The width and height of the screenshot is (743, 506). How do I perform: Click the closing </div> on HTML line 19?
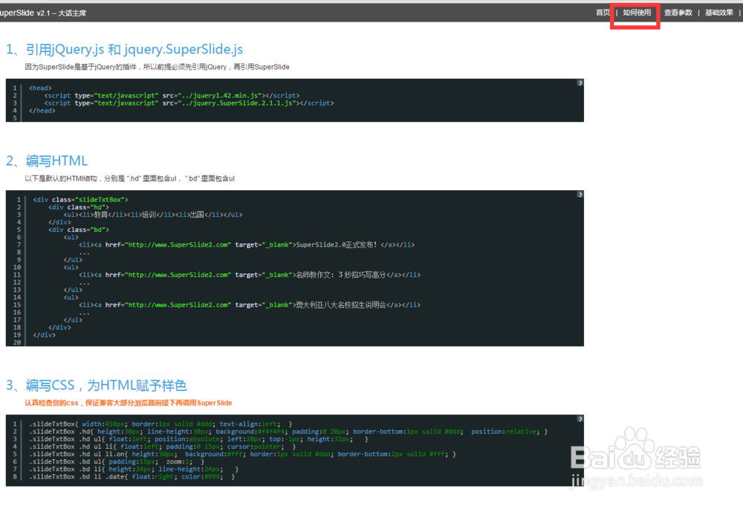click(44, 334)
